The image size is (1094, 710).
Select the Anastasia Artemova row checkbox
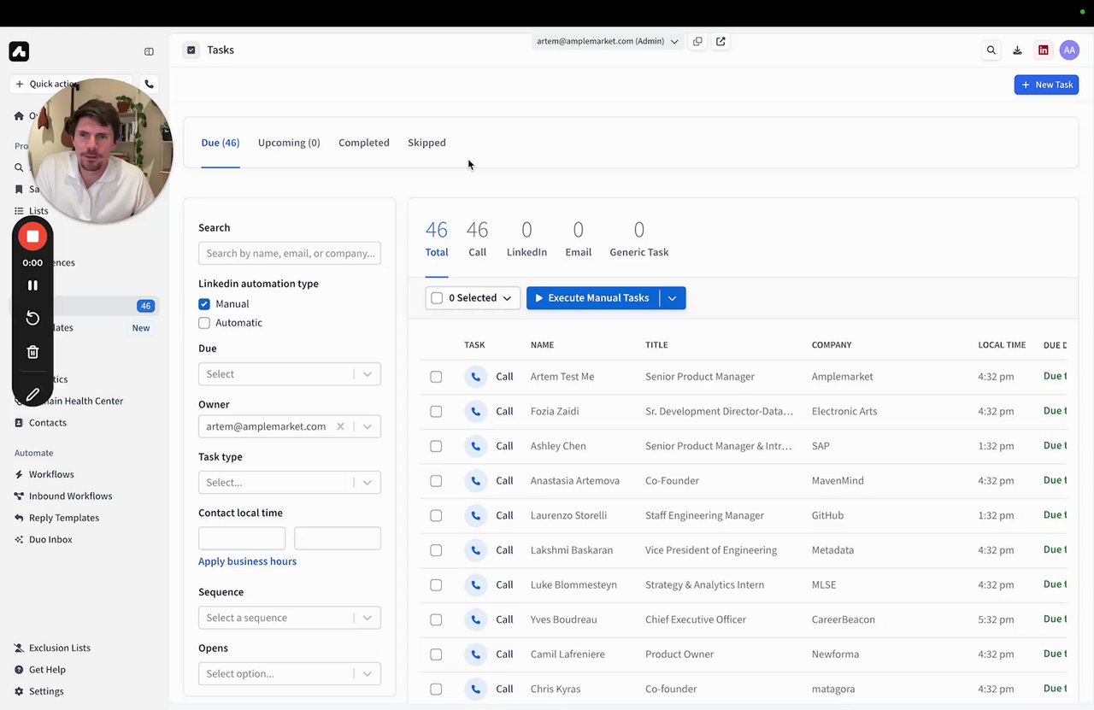(436, 481)
